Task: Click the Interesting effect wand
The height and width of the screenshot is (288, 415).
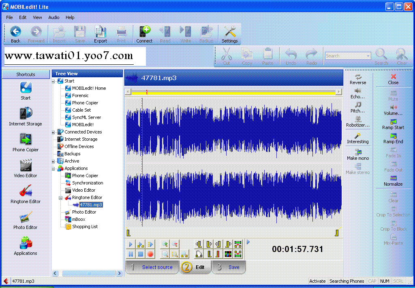Action: click(x=358, y=138)
